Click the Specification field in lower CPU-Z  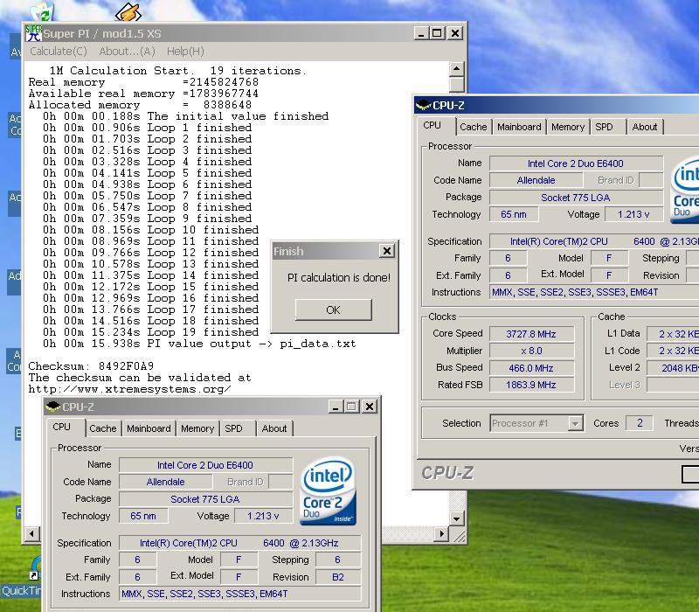(239, 543)
